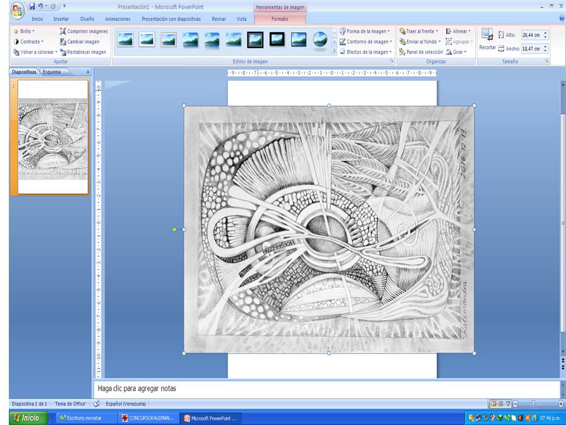Open the Insertar ribbon tab
566x425 pixels.
[x=61, y=19]
